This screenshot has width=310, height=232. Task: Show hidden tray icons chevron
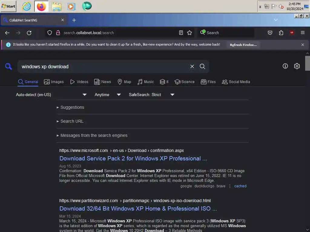click(x=260, y=7)
